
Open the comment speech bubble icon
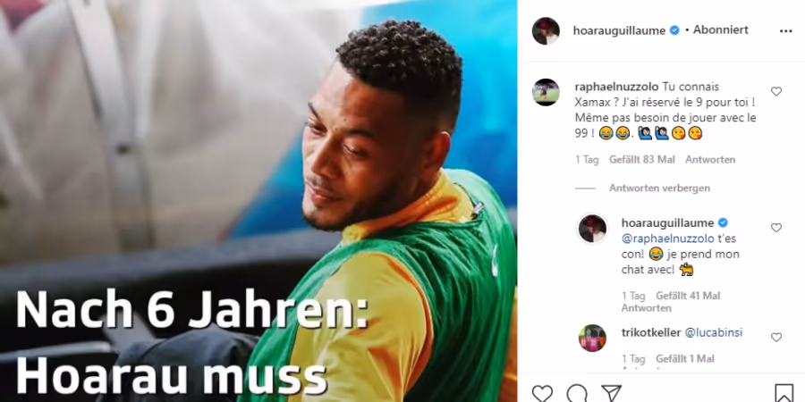tap(577, 393)
